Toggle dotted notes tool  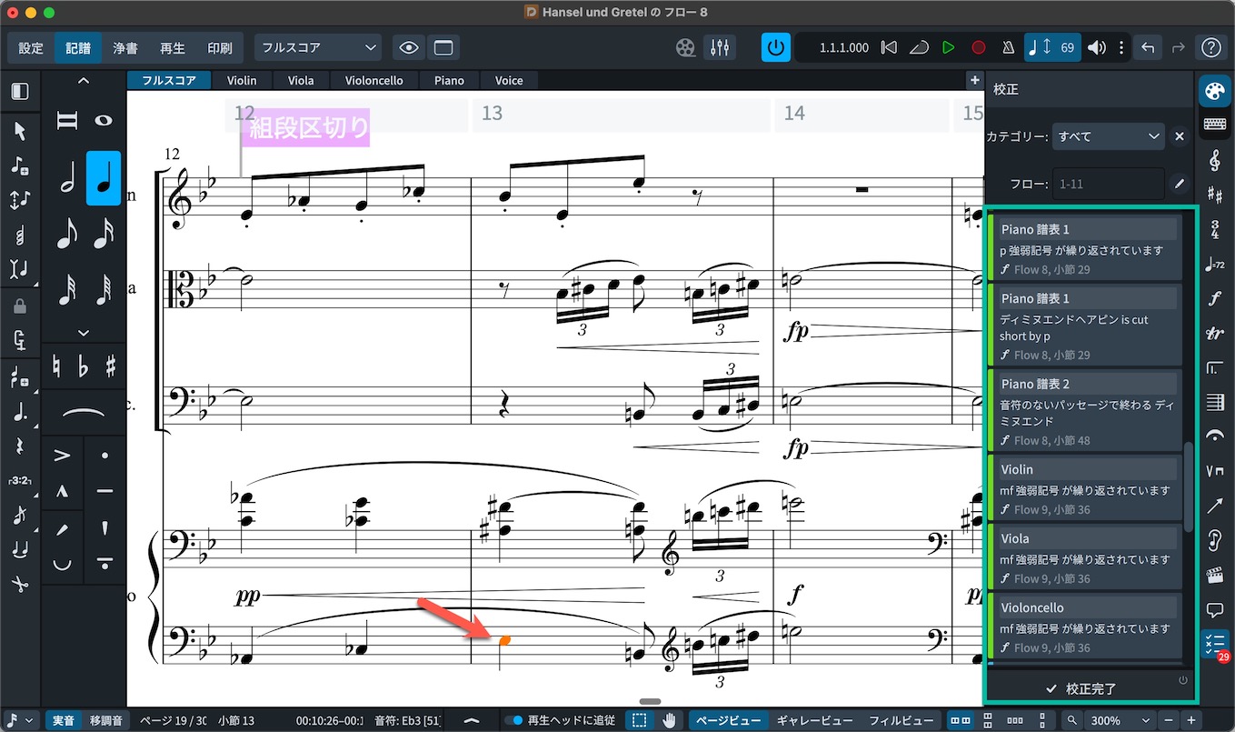coord(19,411)
